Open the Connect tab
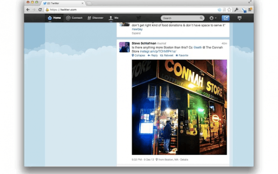278x174 pixels. pos(74,18)
